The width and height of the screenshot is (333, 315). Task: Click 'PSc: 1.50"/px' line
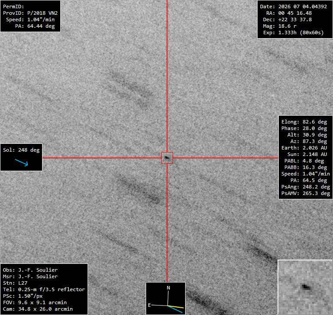click(x=23, y=296)
